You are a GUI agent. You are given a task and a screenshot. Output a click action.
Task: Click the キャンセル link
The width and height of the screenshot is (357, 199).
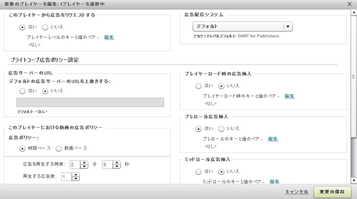(x=297, y=191)
